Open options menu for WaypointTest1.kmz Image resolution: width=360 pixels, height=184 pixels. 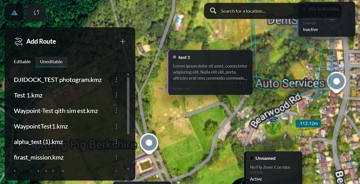[x=117, y=126]
